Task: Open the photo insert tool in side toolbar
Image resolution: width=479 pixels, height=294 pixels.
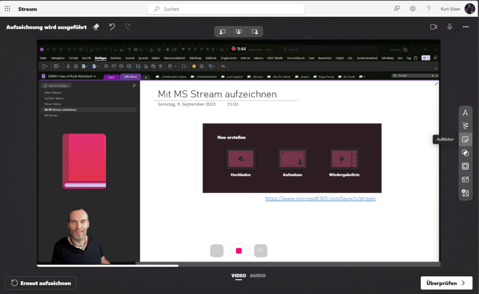Action: pyautogui.click(x=465, y=193)
